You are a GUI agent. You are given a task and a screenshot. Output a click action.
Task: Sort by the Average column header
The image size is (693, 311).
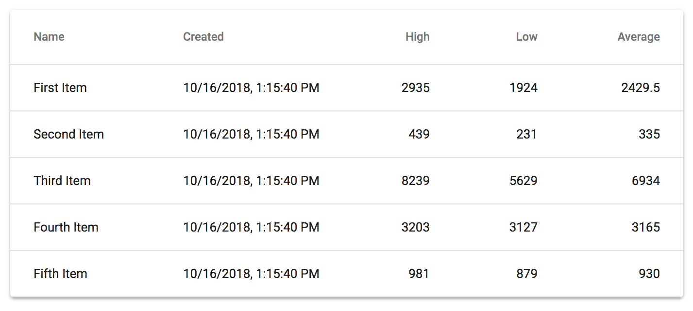coord(638,37)
